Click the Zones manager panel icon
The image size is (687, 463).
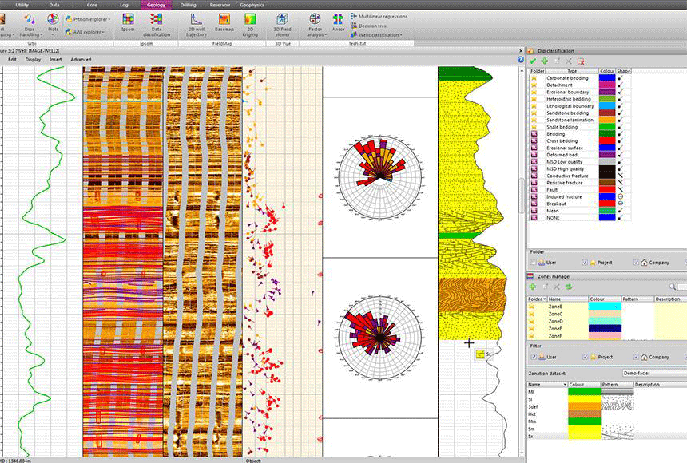pyautogui.click(x=530, y=276)
